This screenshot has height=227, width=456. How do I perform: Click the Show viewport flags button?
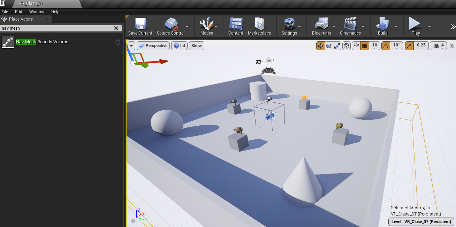tap(197, 46)
